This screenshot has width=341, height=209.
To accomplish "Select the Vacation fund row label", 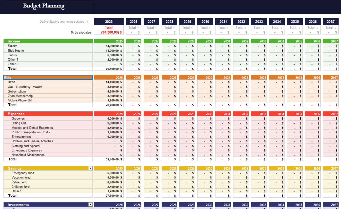I will pyautogui.click(x=21, y=178).
